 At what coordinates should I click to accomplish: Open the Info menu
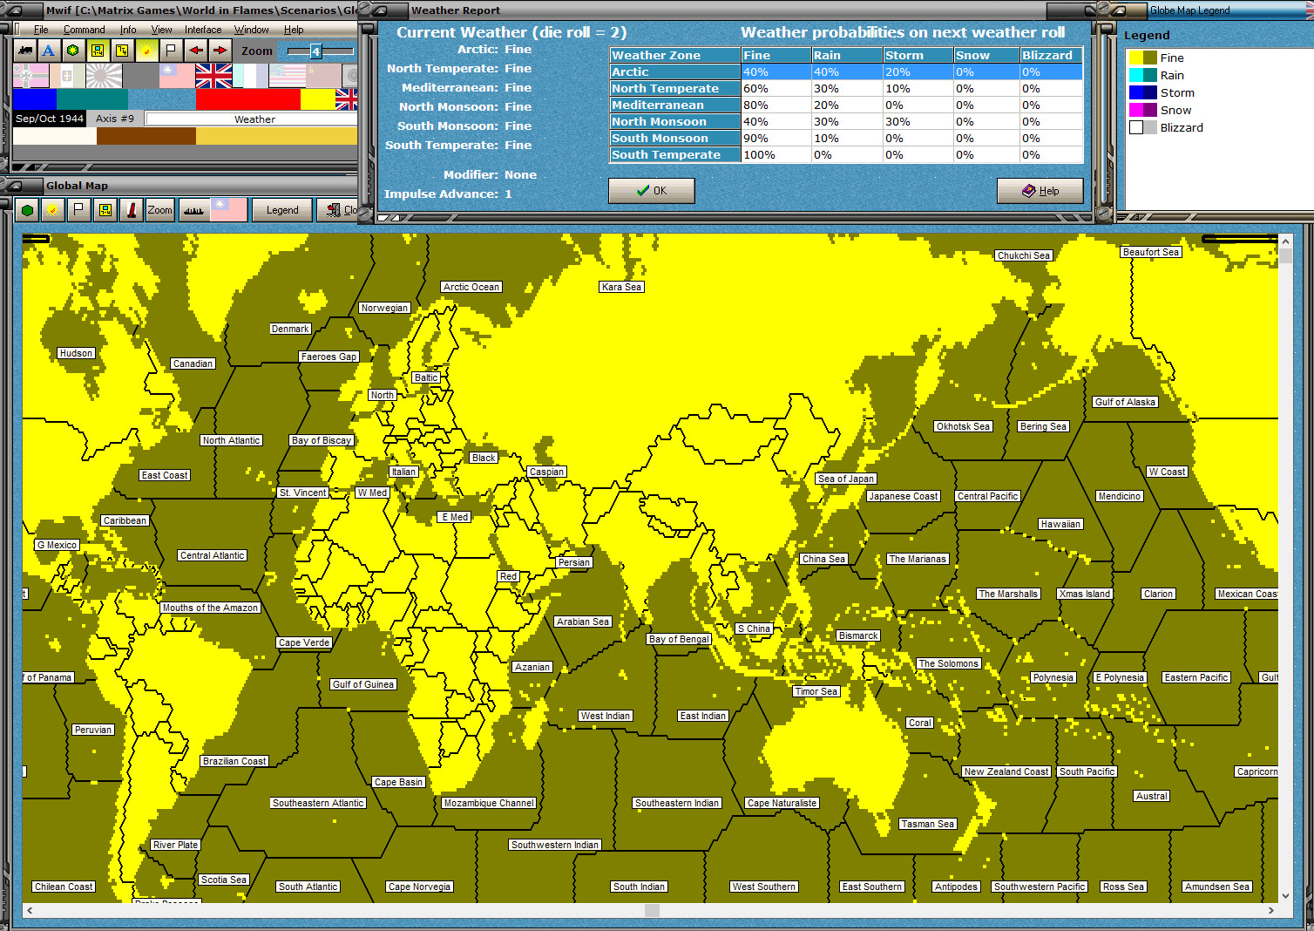[128, 30]
